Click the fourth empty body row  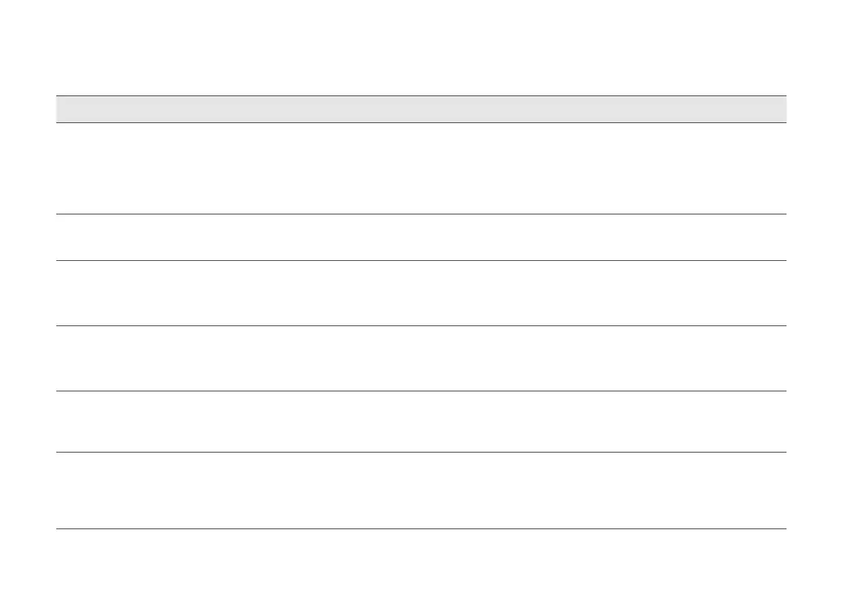[421, 359]
